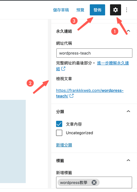This screenshot has height=192, width=137.
Task: Focus the 網址代稱 slug field
Action: click(x=94, y=53)
